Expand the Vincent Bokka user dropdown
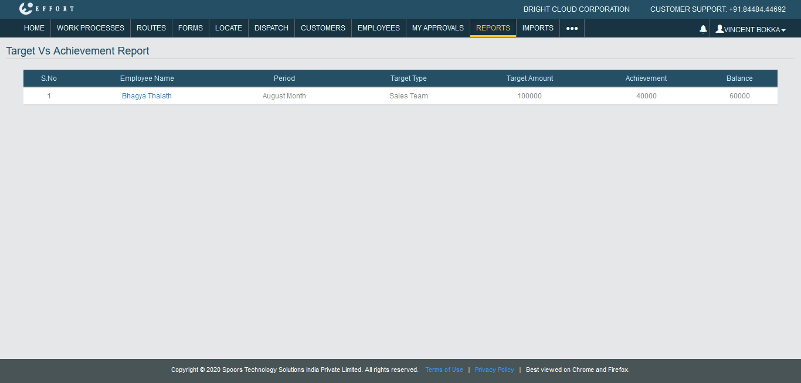The width and height of the screenshot is (801, 383). (x=751, y=29)
